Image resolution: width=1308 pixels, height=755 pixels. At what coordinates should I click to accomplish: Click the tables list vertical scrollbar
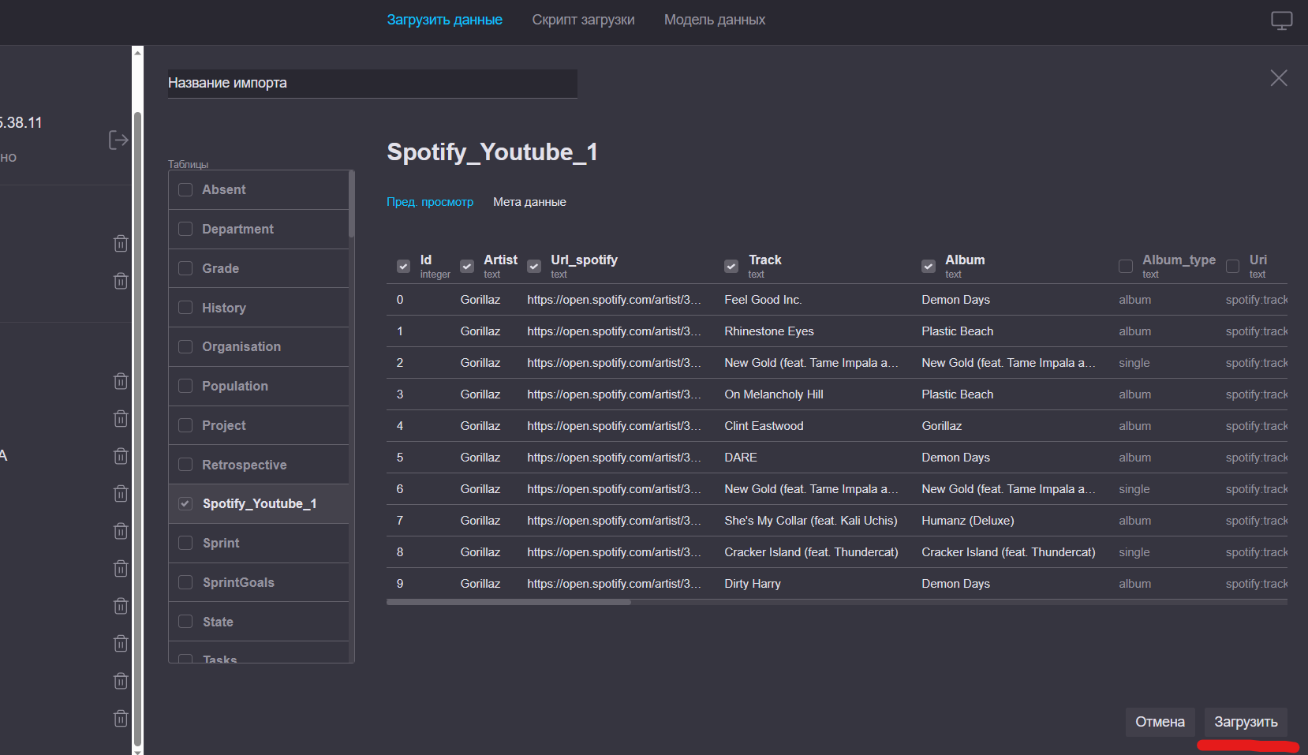coord(352,204)
